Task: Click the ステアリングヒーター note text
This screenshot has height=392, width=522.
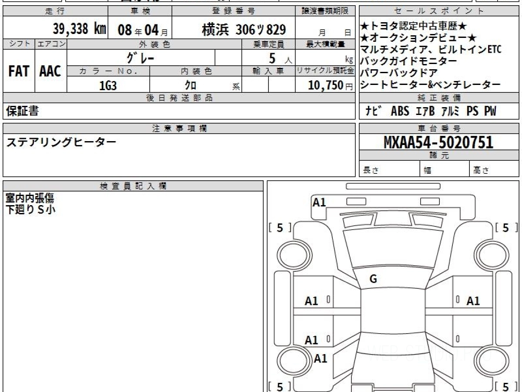Action: tap(61, 142)
